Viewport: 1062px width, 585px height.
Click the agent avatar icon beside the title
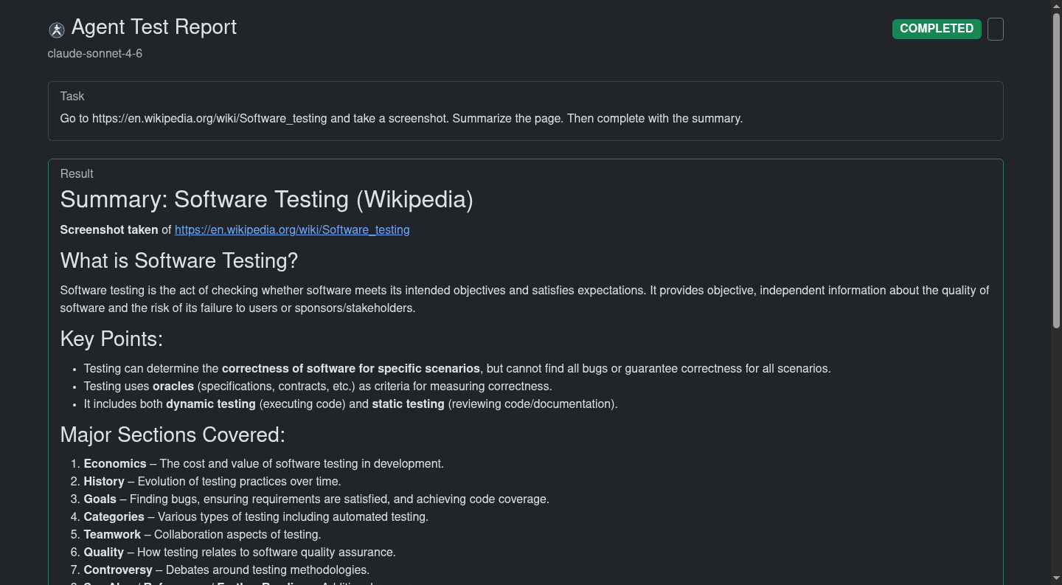click(x=55, y=29)
